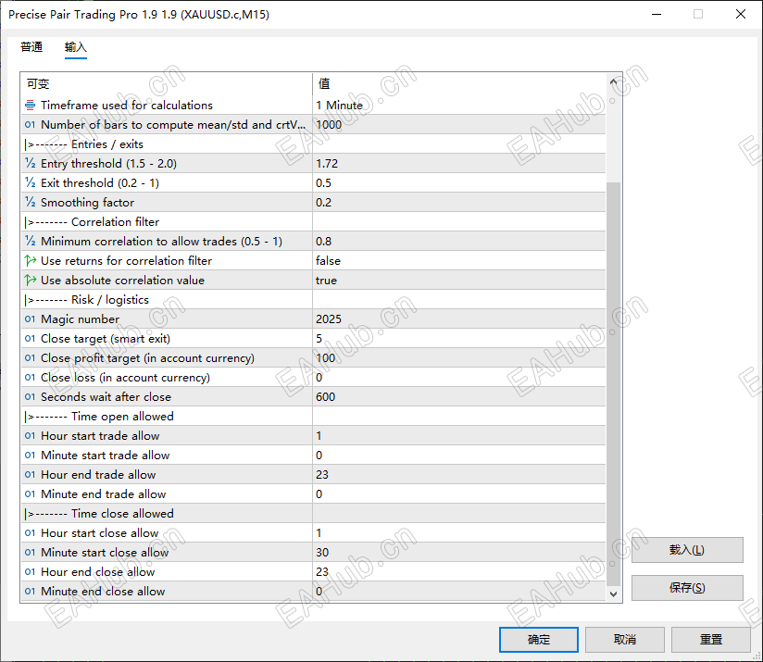This screenshot has height=662, width=763.
Task: Click the integer icon beside Hour end trade allow
Action: coord(31,475)
